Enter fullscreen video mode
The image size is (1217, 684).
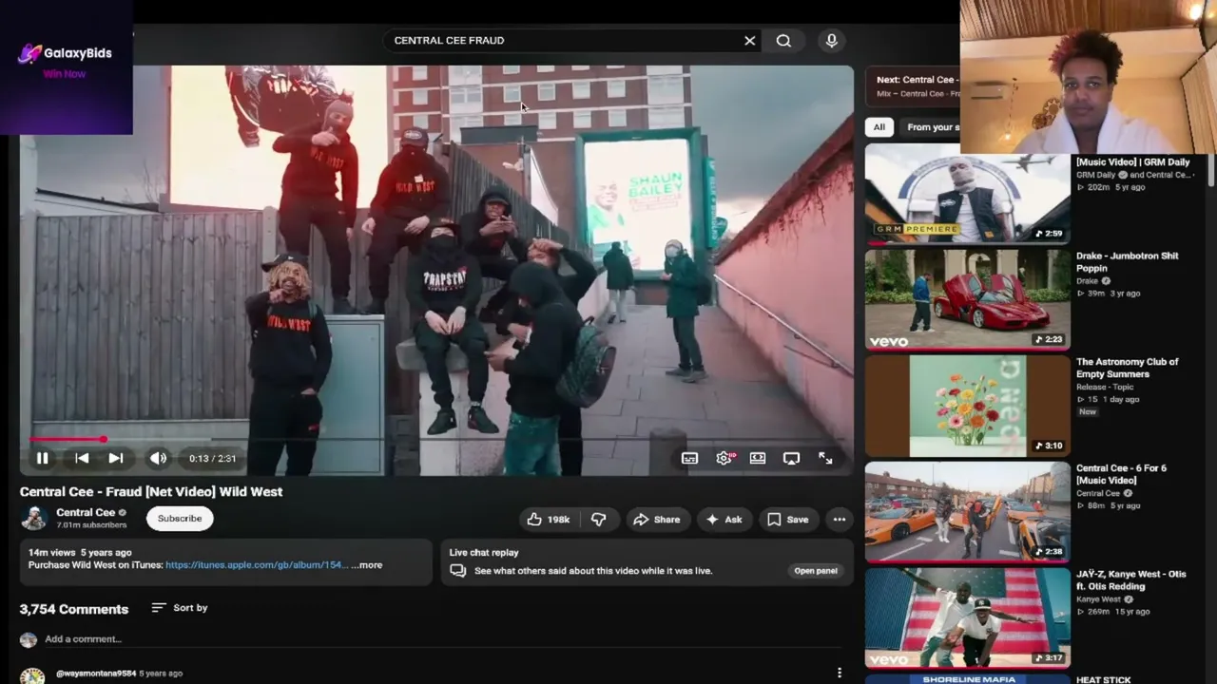click(x=825, y=458)
